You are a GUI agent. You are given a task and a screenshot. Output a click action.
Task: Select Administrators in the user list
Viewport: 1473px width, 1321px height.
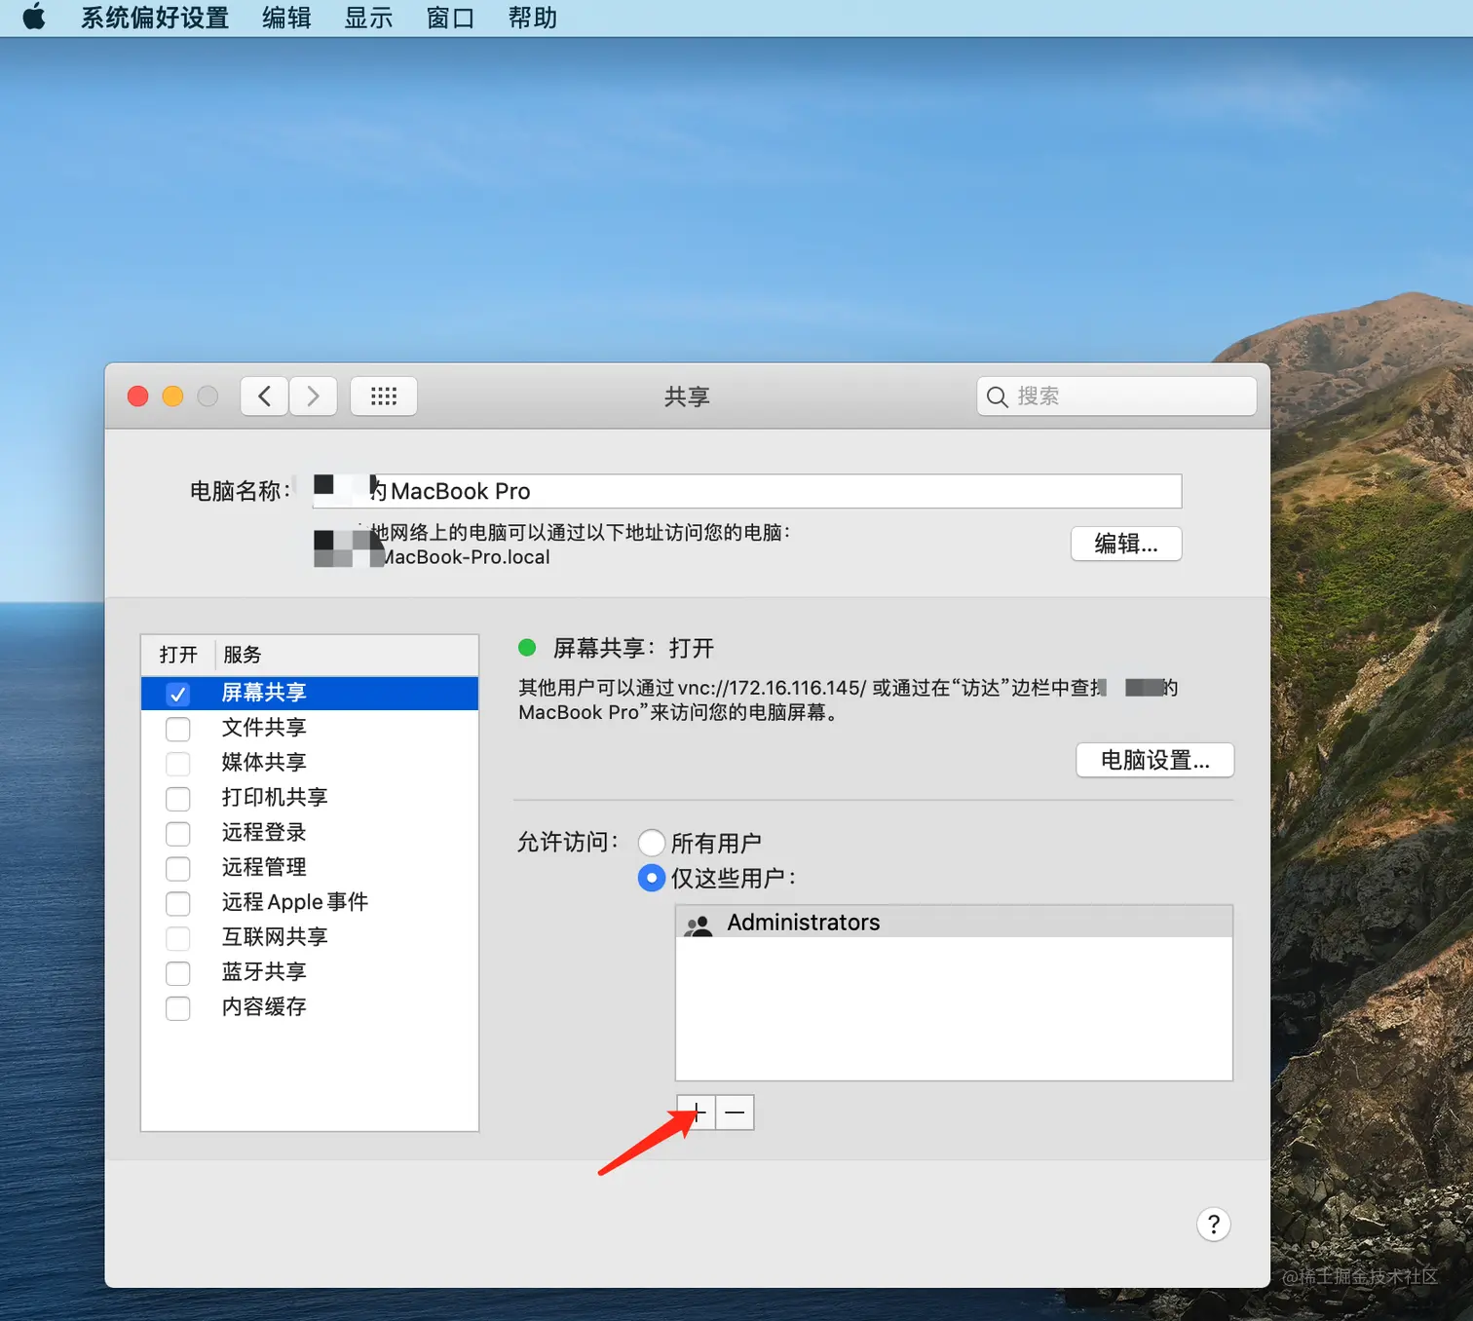click(x=954, y=923)
